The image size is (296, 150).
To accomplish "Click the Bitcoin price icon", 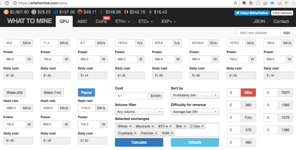I will tap(6, 12).
